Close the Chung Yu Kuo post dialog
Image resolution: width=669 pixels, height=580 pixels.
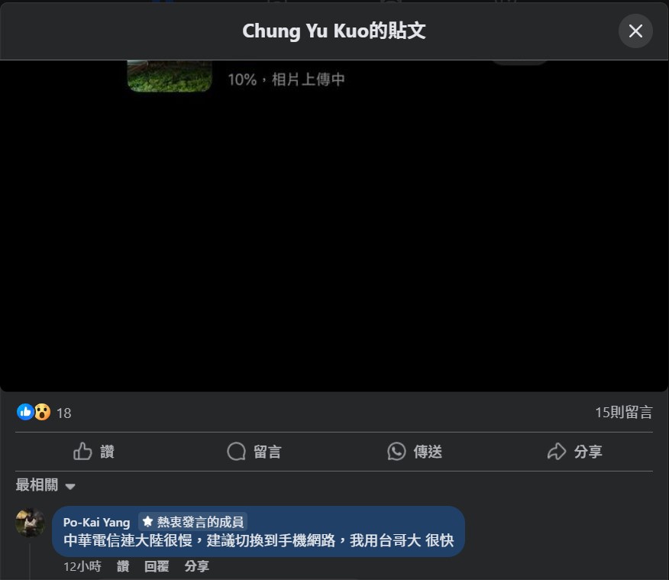pos(635,31)
